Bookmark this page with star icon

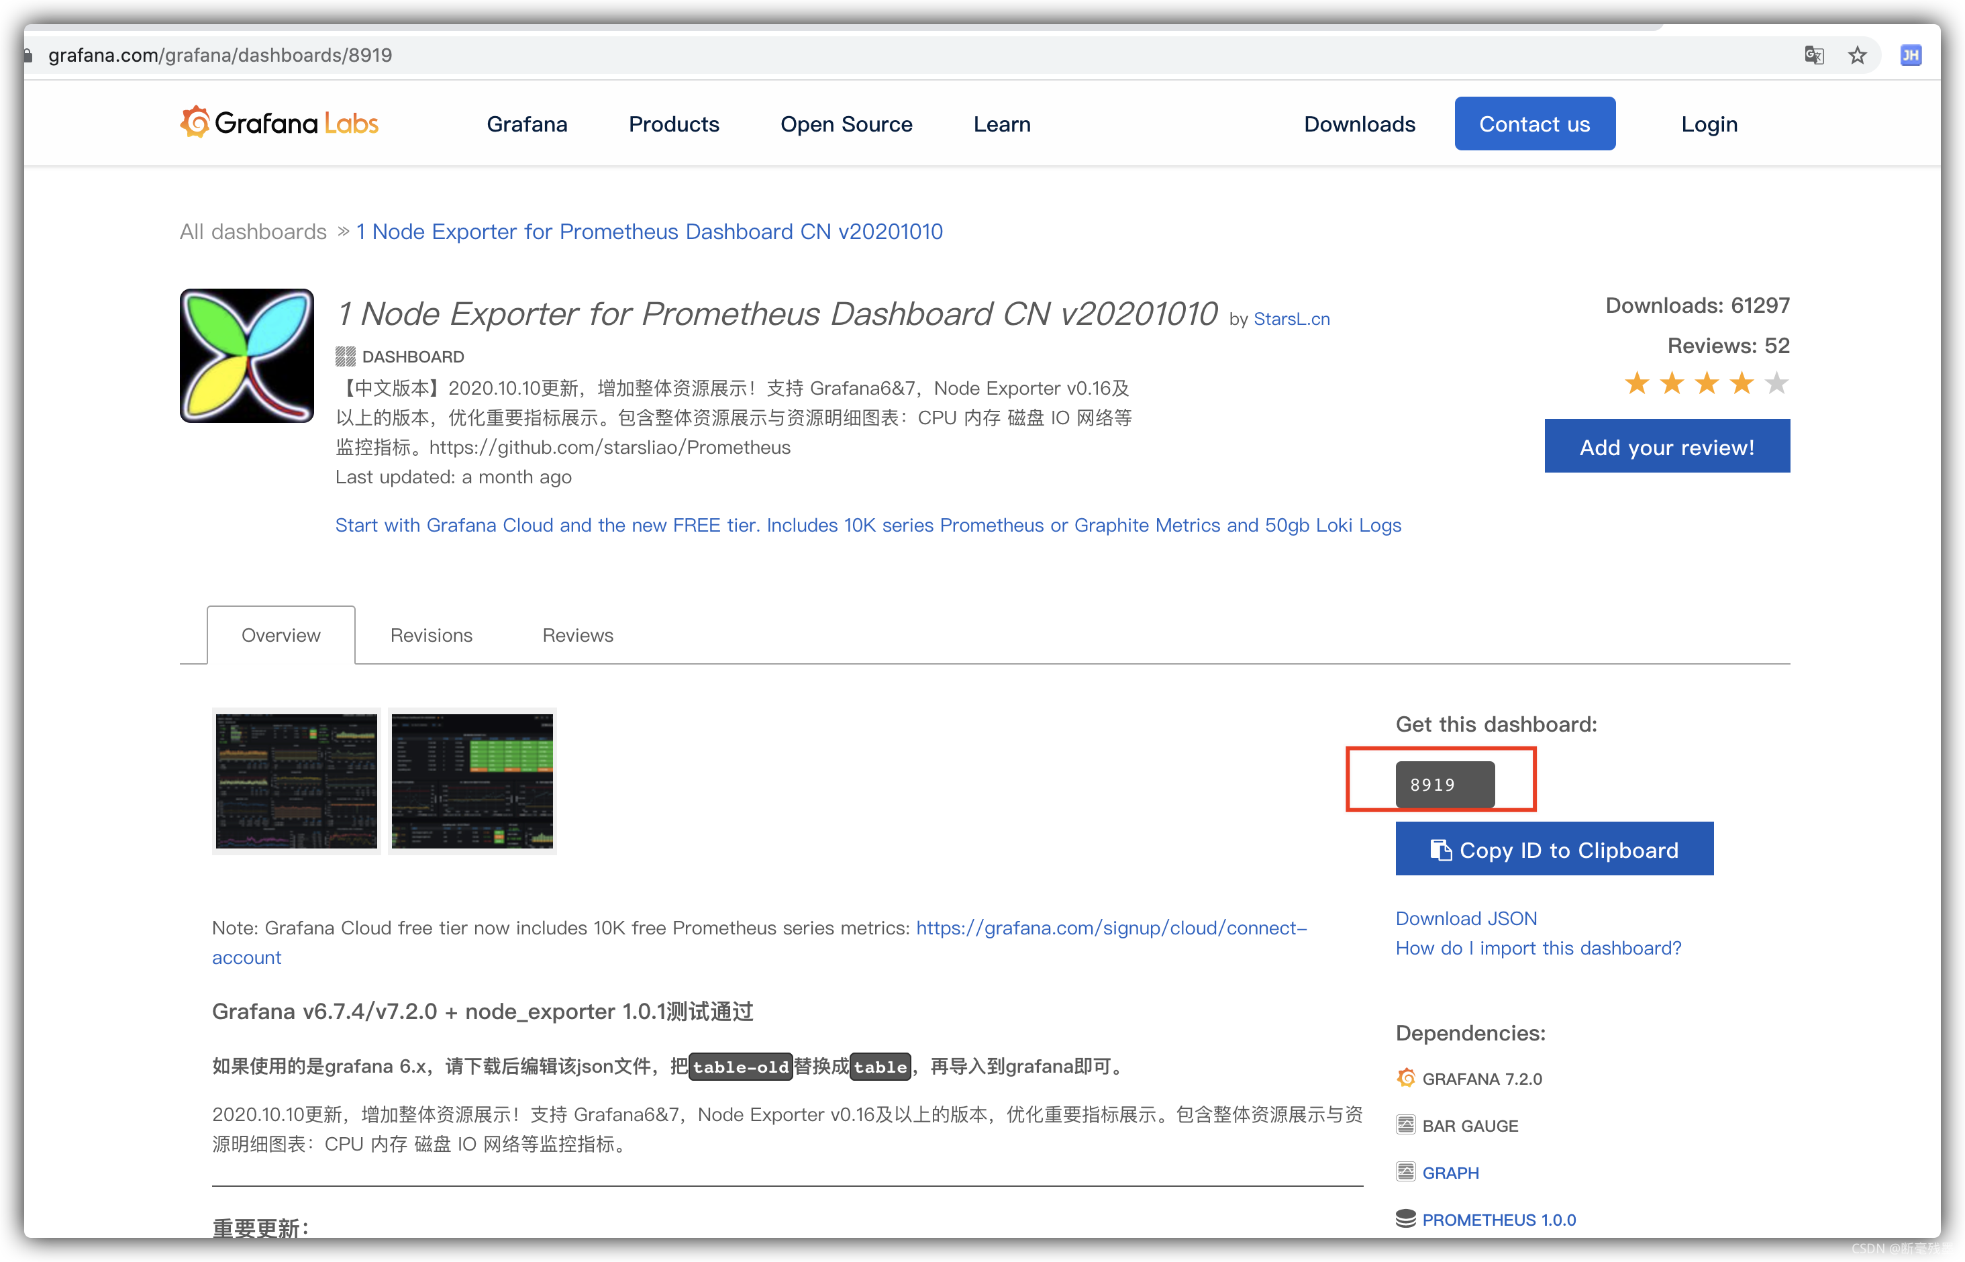1858,55
